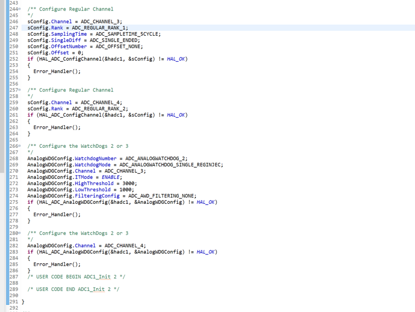Click HAL_OK on line 275
This screenshot has width=415, height=312.
pyautogui.click(x=205, y=202)
